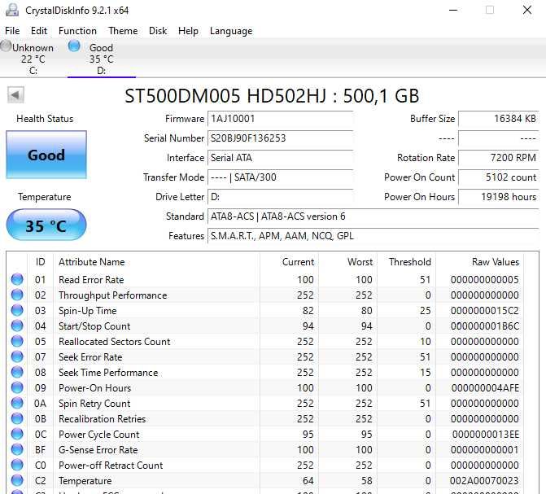Viewport: 546px width, 494px height.
Task: Select the Spin-Up Time attribute name
Action: (x=87, y=310)
